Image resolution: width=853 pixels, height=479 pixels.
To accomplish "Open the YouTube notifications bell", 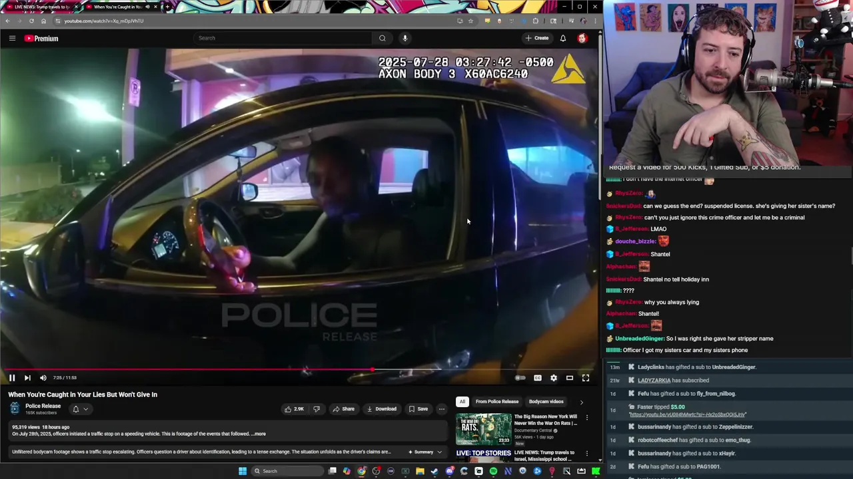I will click(x=563, y=39).
